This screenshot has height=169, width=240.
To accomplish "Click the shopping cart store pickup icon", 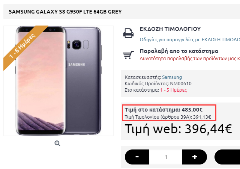I will point(128,55).
